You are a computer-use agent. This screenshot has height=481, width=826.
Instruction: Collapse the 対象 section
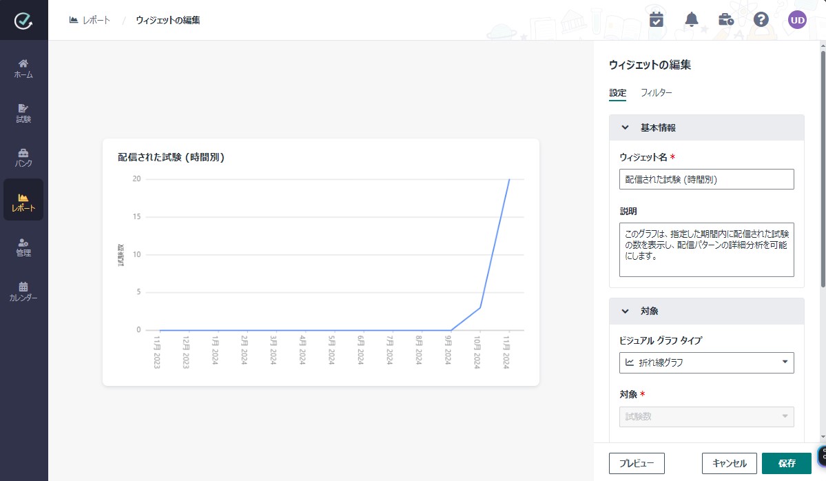(626, 311)
